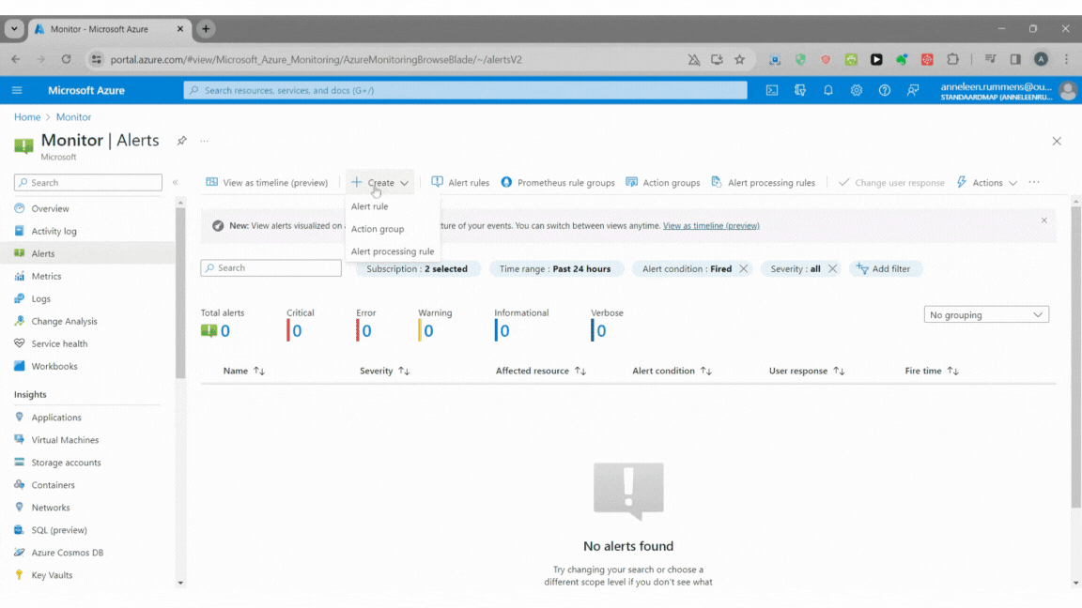Close the Monitor blade with the X

(x=1057, y=142)
